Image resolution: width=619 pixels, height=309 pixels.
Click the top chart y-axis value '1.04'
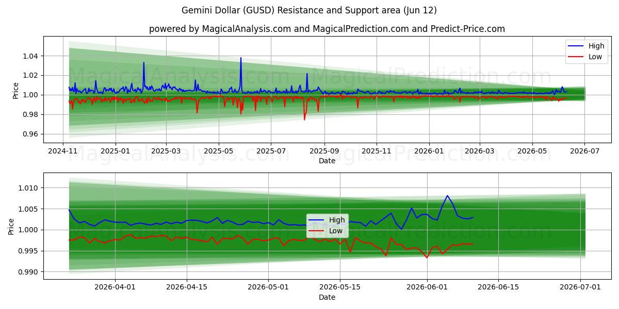pyautogui.click(x=31, y=56)
